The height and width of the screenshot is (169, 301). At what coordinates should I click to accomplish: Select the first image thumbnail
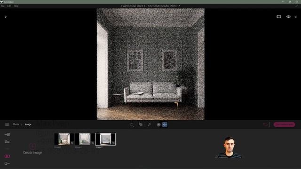(x=64, y=139)
